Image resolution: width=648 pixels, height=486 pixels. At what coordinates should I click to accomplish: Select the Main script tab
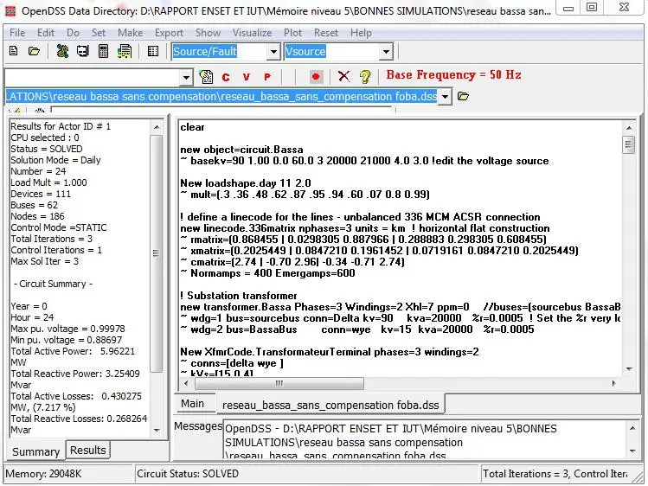pyautogui.click(x=193, y=404)
